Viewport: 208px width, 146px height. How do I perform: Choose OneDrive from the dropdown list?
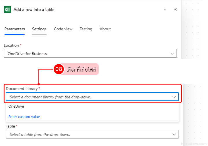pos(16,106)
